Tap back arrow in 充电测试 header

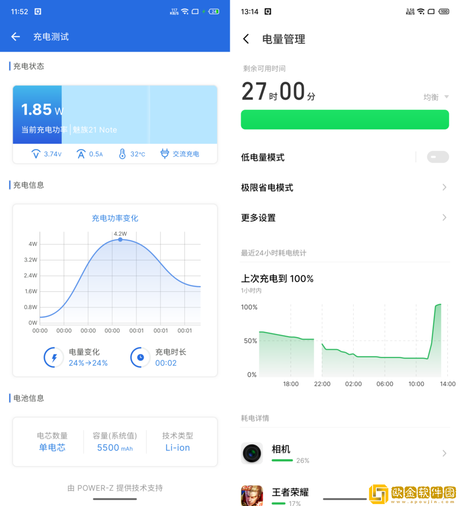pos(16,37)
